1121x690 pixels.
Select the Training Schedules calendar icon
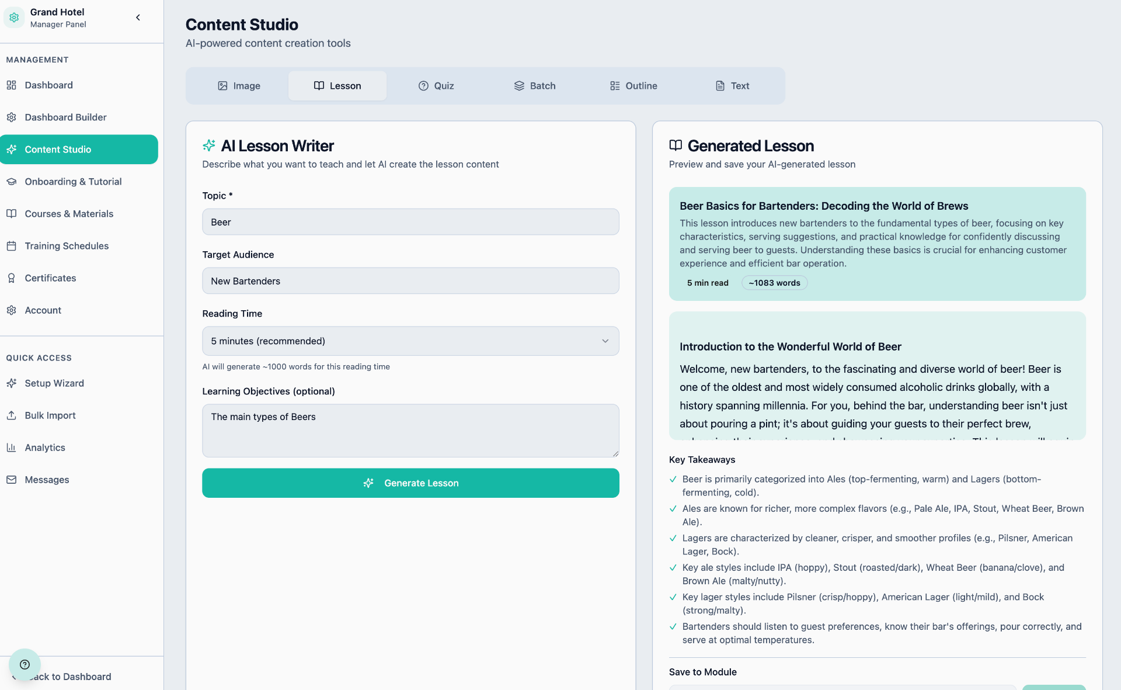point(12,245)
